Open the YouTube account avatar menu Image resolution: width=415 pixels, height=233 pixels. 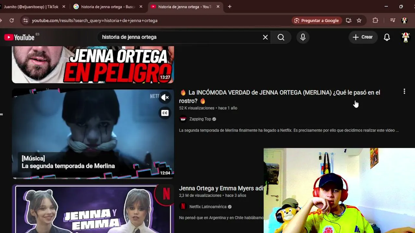pyautogui.click(x=406, y=37)
